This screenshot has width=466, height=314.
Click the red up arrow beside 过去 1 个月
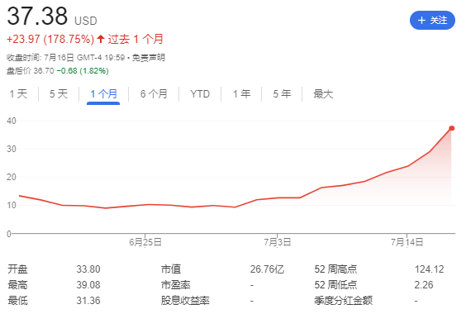click(101, 39)
